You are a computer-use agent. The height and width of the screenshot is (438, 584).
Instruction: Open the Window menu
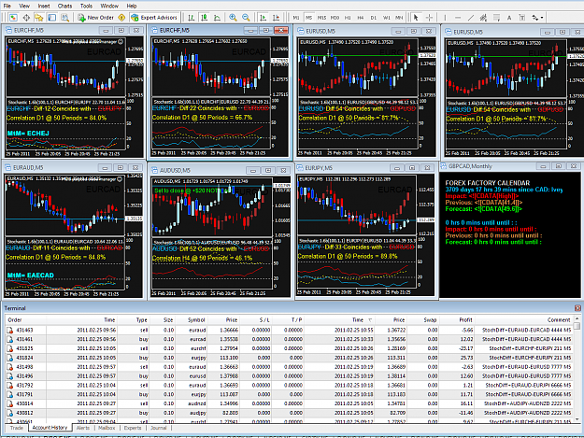tap(109, 6)
